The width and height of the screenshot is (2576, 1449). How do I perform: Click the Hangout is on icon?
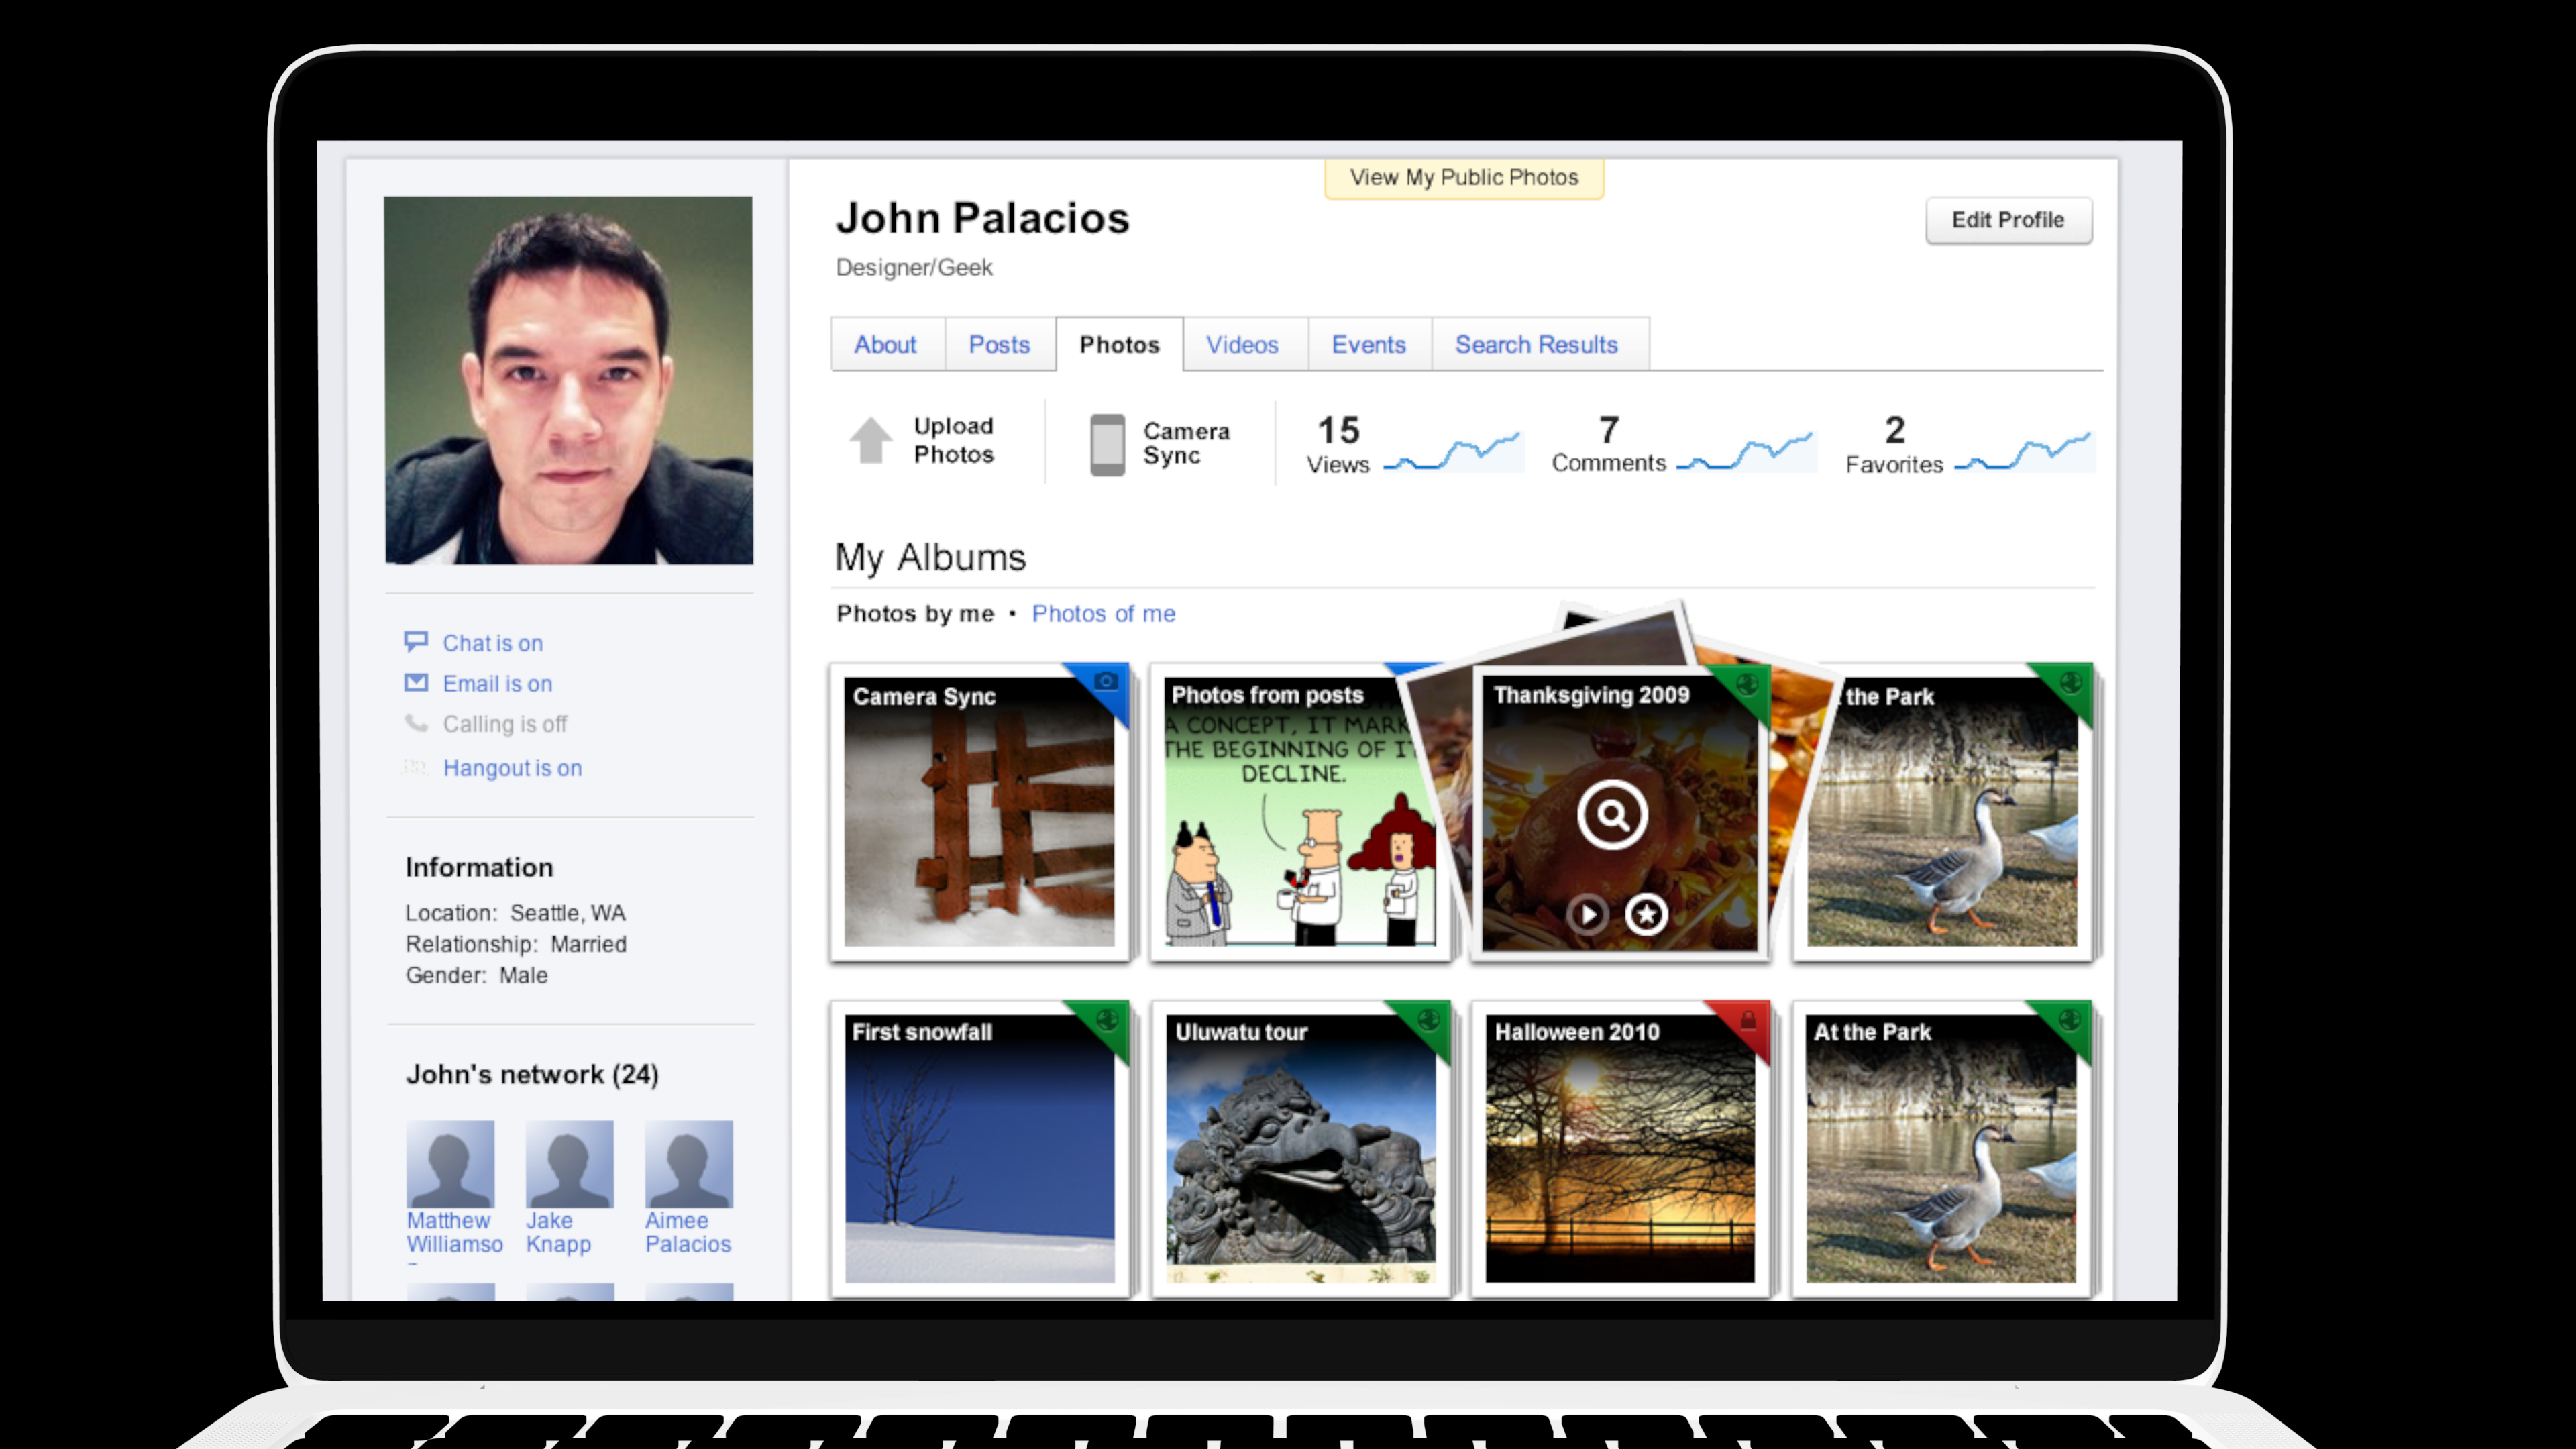click(416, 768)
